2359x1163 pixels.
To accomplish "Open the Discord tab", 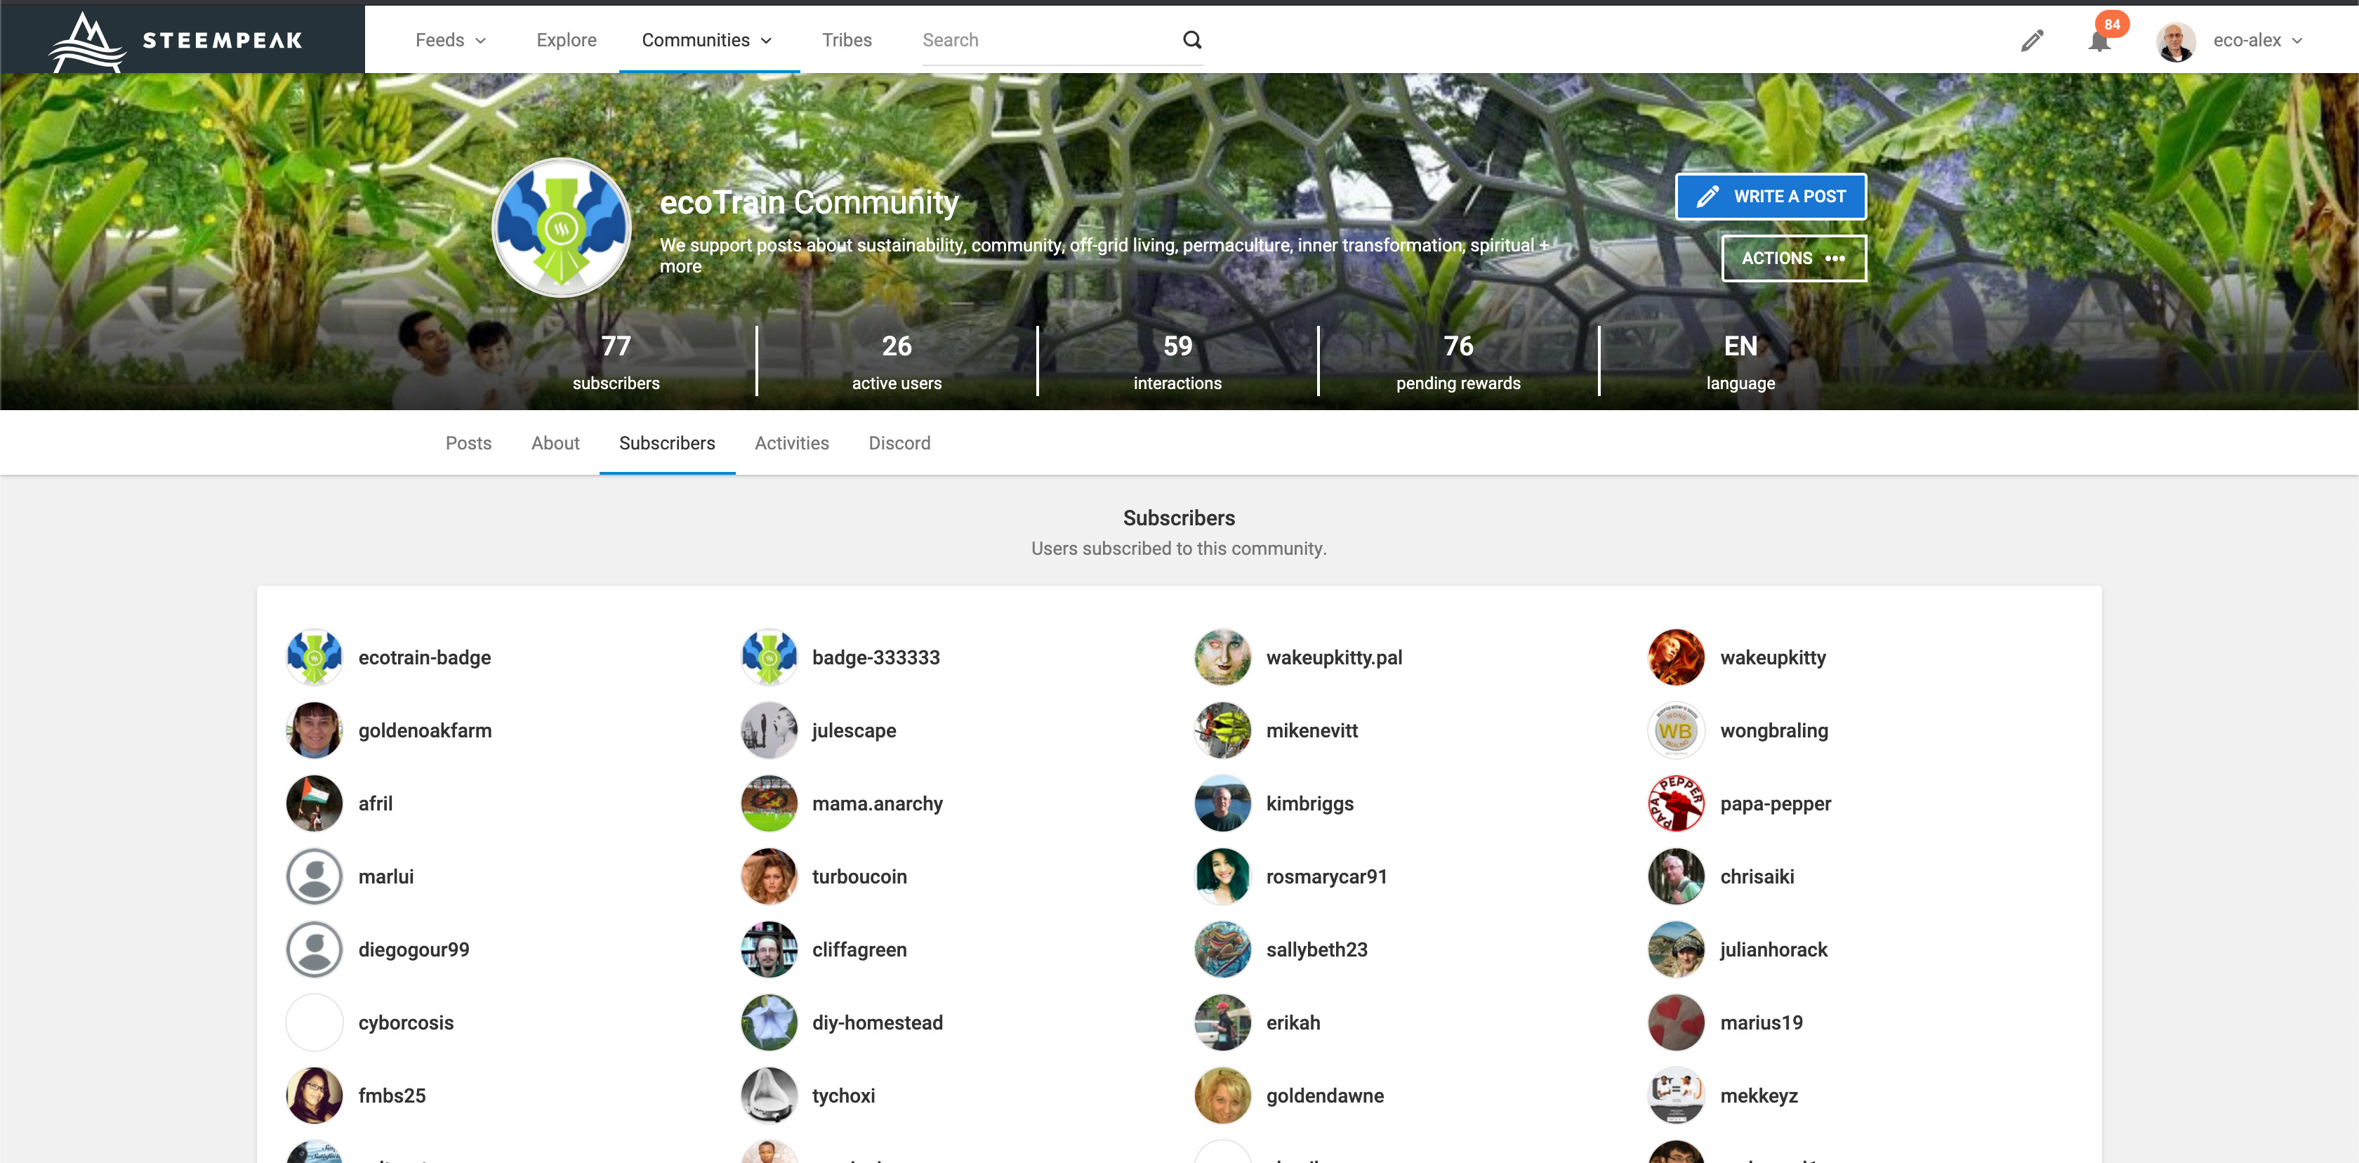I will pos(899,443).
